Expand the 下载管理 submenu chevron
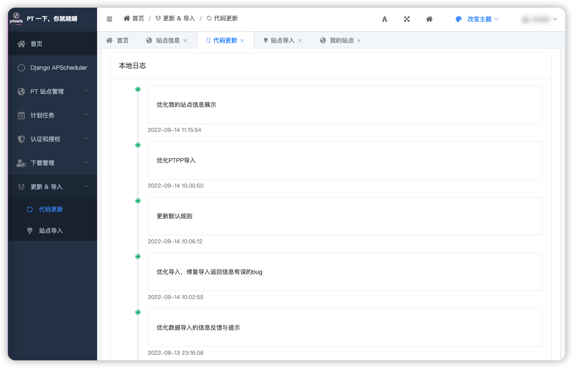Viewport: 573px width, 368px height. (x=86, y=163)
